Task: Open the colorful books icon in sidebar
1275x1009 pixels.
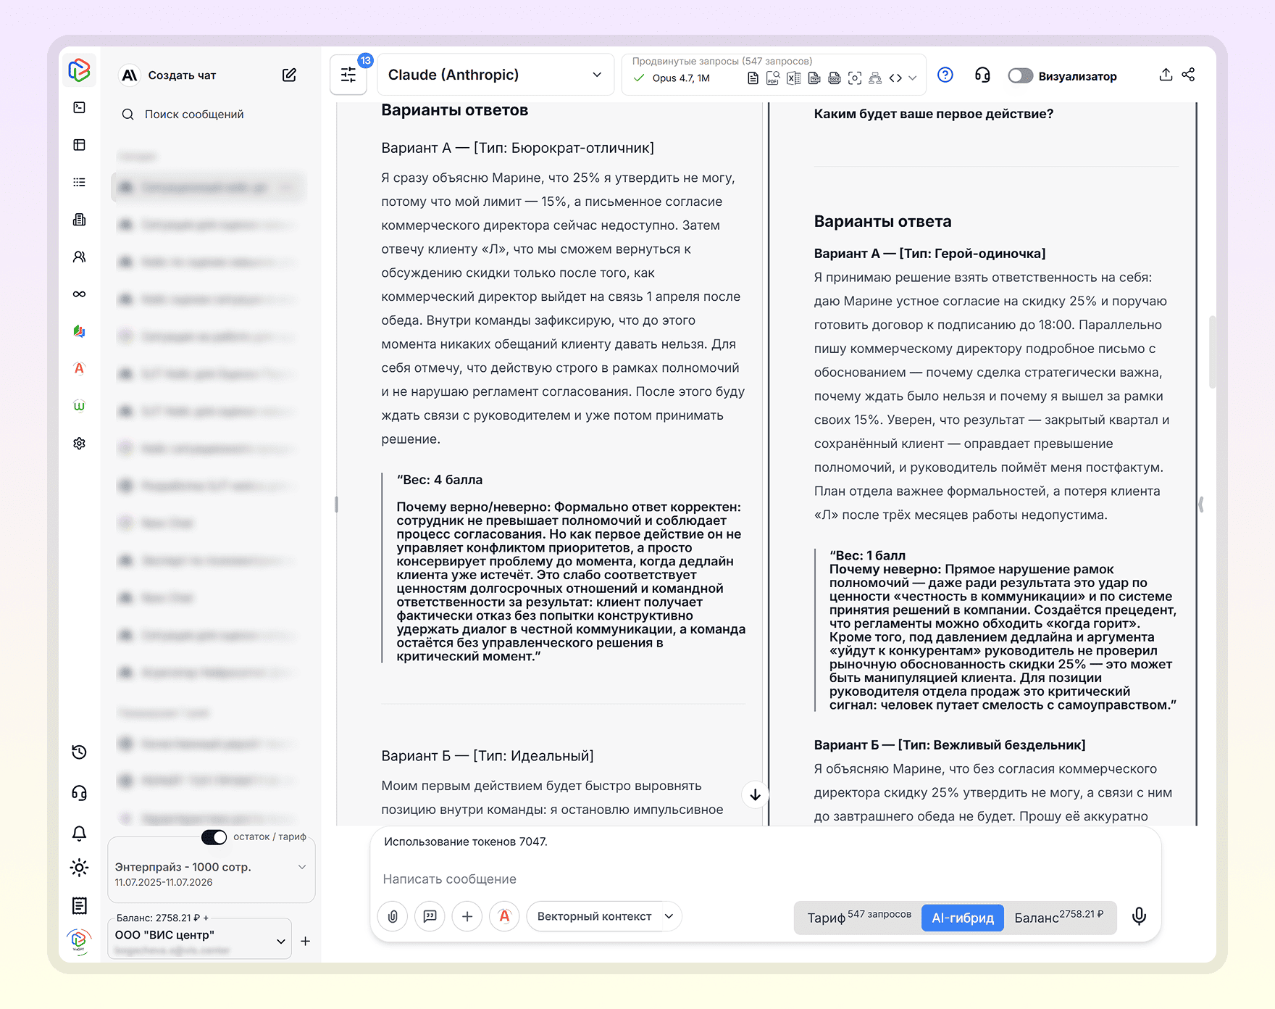Action: pos(80,331)
